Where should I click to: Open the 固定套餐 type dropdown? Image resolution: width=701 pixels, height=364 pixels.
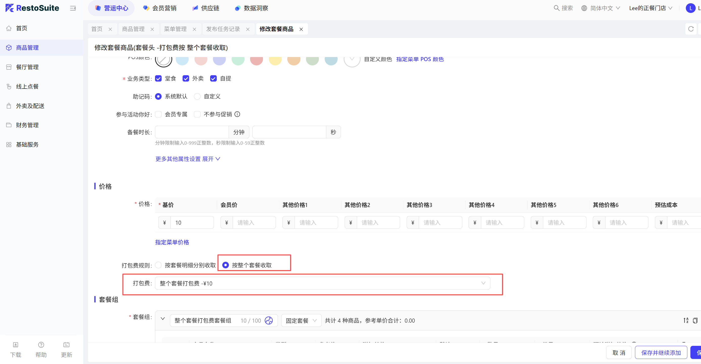[301, 321]
